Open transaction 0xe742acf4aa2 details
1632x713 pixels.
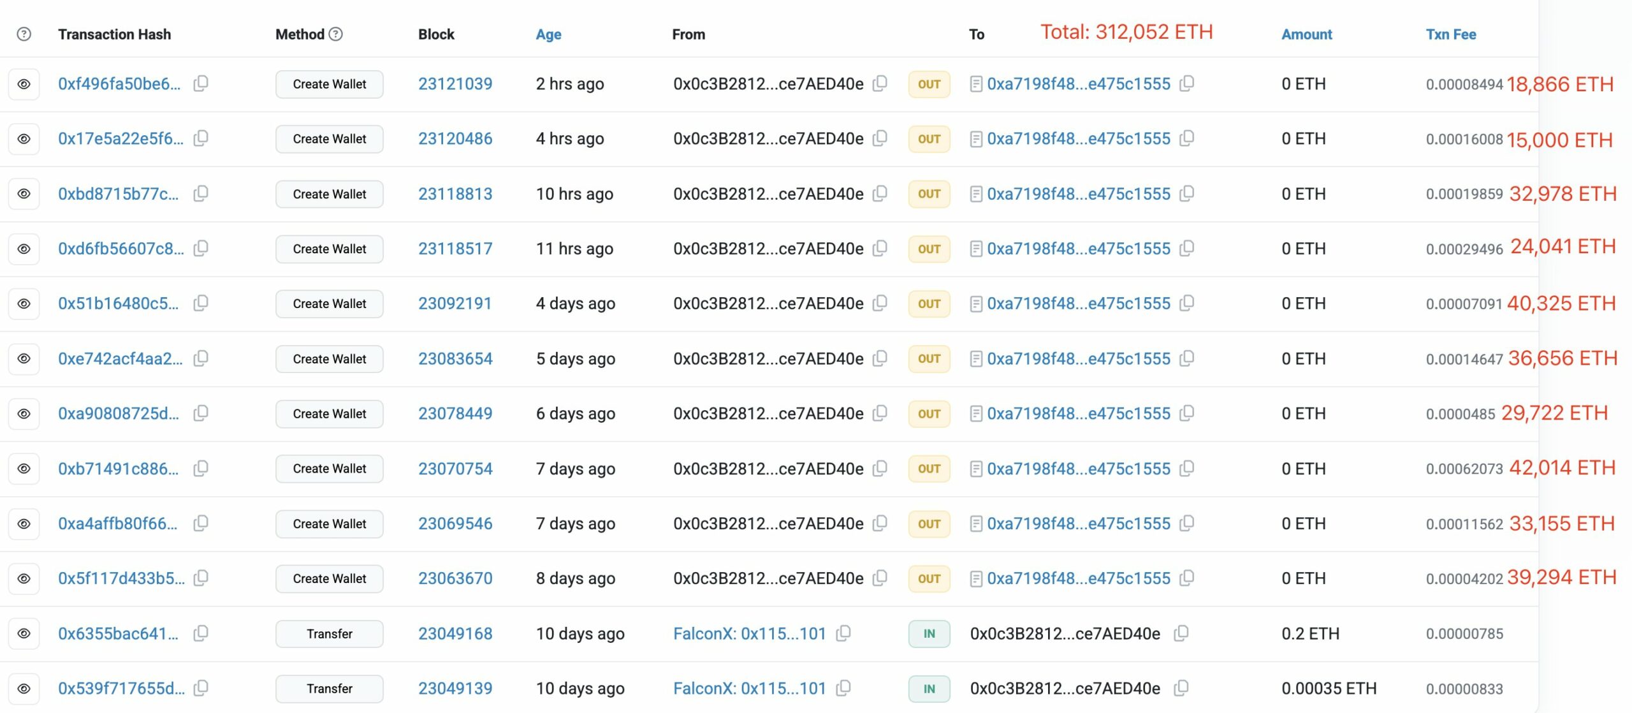coord(120,358)
